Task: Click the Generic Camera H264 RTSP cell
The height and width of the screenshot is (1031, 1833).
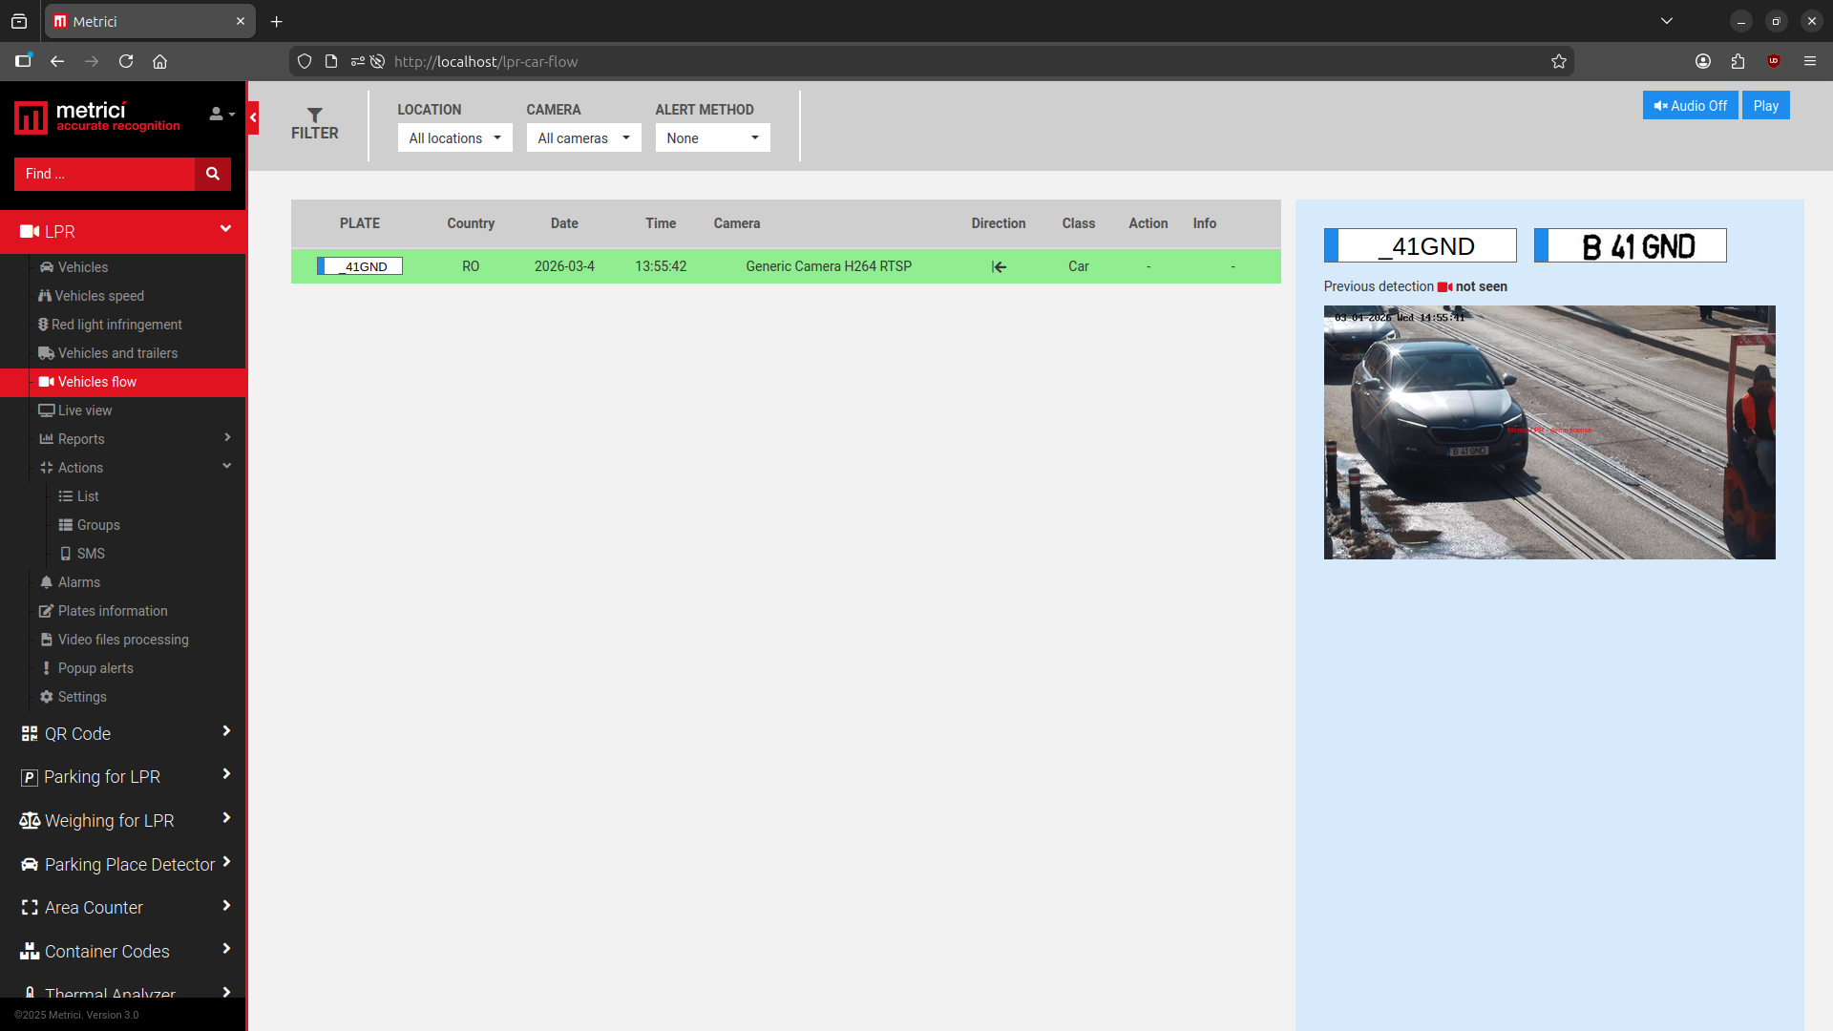Action: (x=829, y=266)
